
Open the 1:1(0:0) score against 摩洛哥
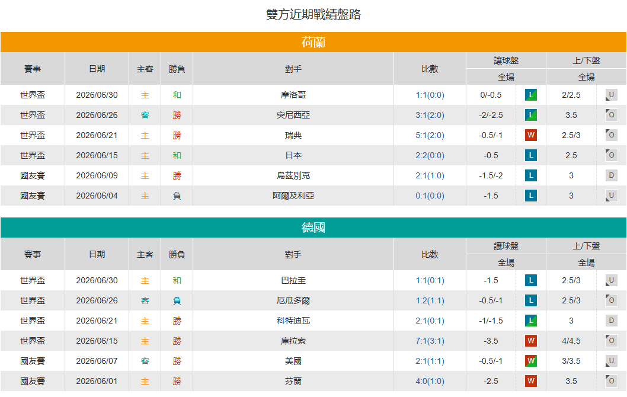pos(430,95)
